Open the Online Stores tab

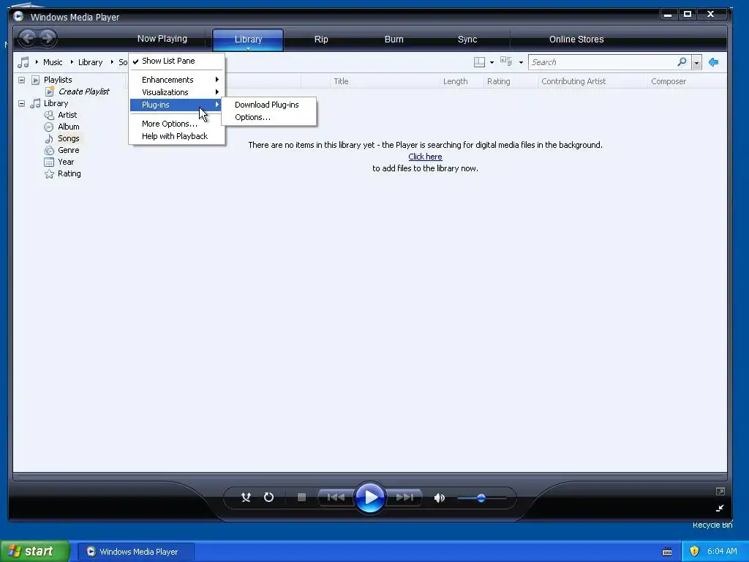click(576, 40)
